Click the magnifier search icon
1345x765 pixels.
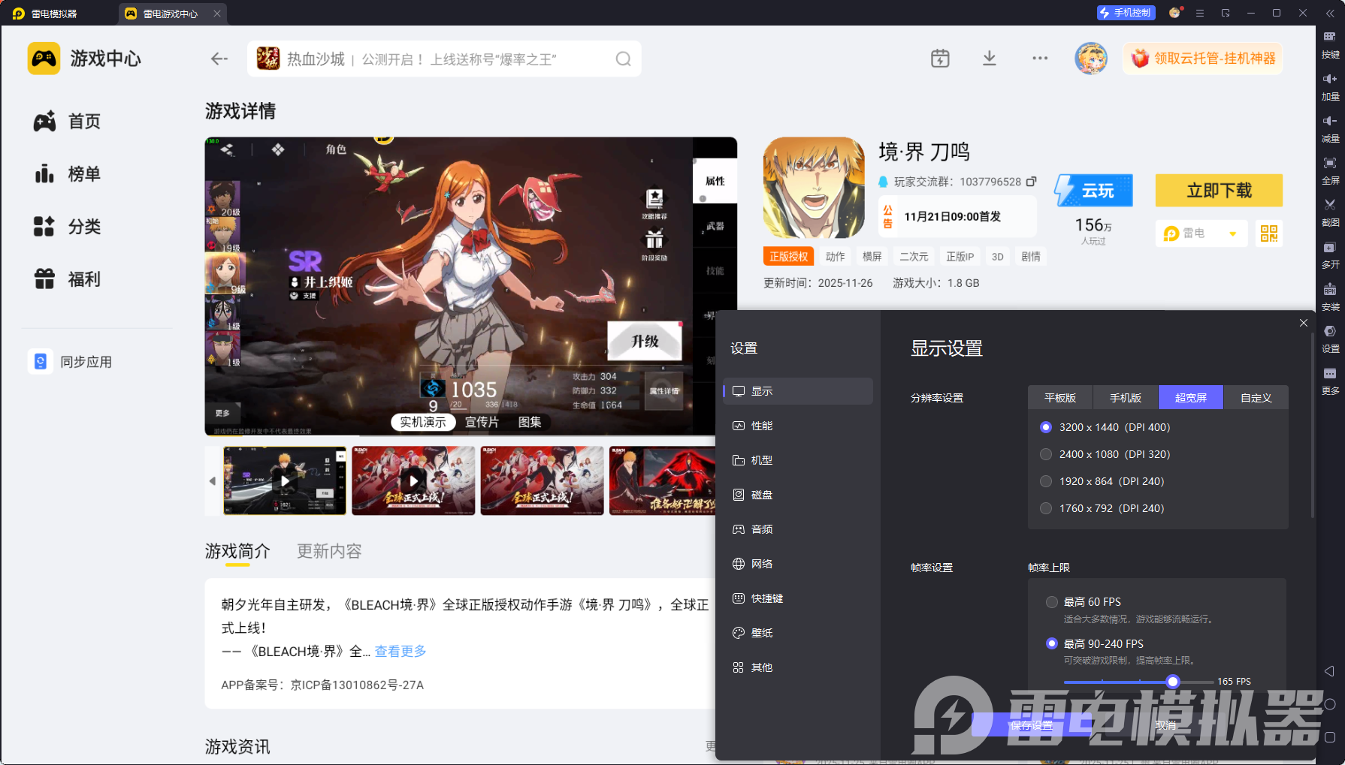coord(623,59)
